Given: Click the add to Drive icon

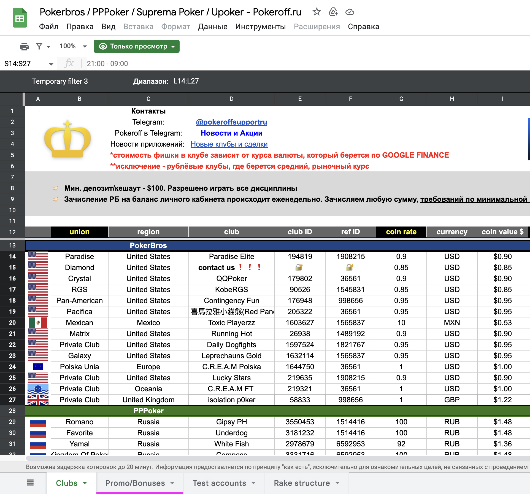Looking at the screenshot, I should 333,12.
